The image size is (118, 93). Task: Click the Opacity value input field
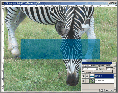pyautogui.click(x=108, y=69)
